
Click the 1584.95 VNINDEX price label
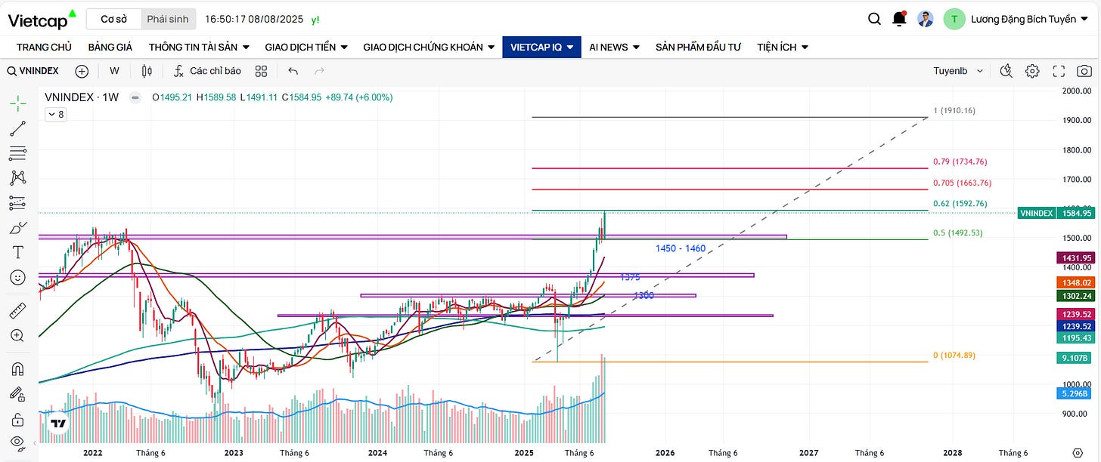coord(1077,214)
